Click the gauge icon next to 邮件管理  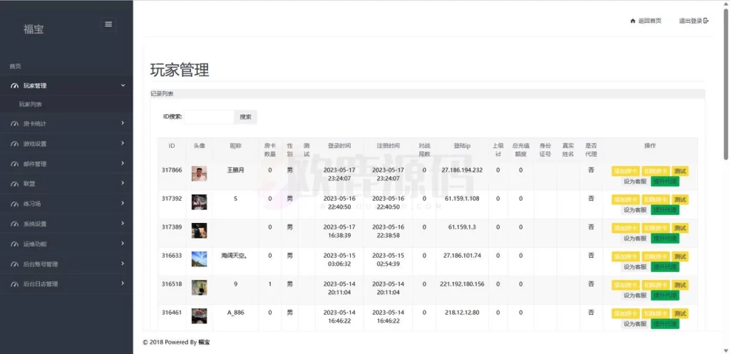14,164
